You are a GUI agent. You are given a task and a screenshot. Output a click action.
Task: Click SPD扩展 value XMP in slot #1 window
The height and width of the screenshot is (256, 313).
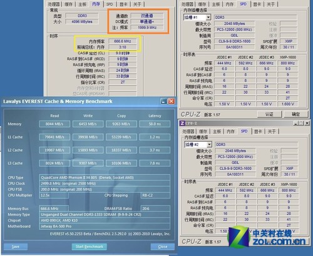click(x=289, y=41)
